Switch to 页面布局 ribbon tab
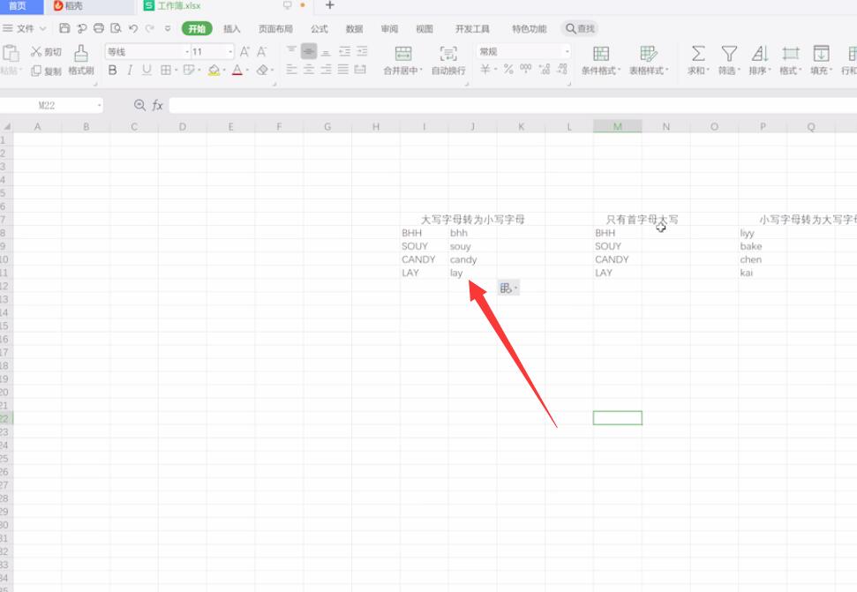The height and width of the screenshot is (592, 857). pos(275,29)
